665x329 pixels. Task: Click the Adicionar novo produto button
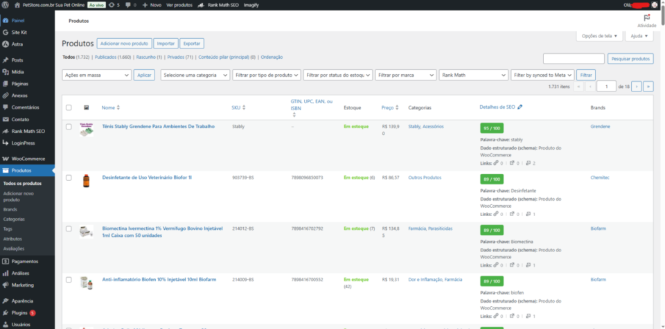124,43
